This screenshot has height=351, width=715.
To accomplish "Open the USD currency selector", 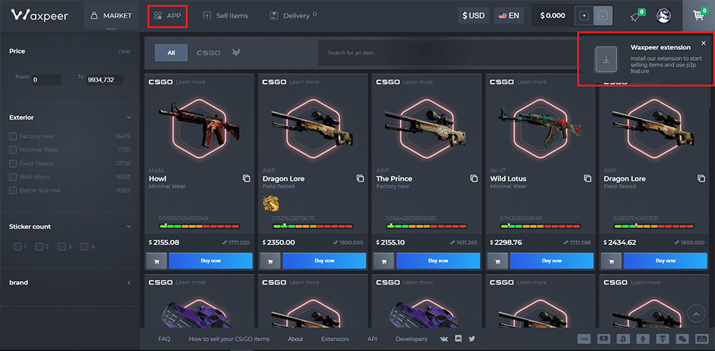I will click(473, 15).
